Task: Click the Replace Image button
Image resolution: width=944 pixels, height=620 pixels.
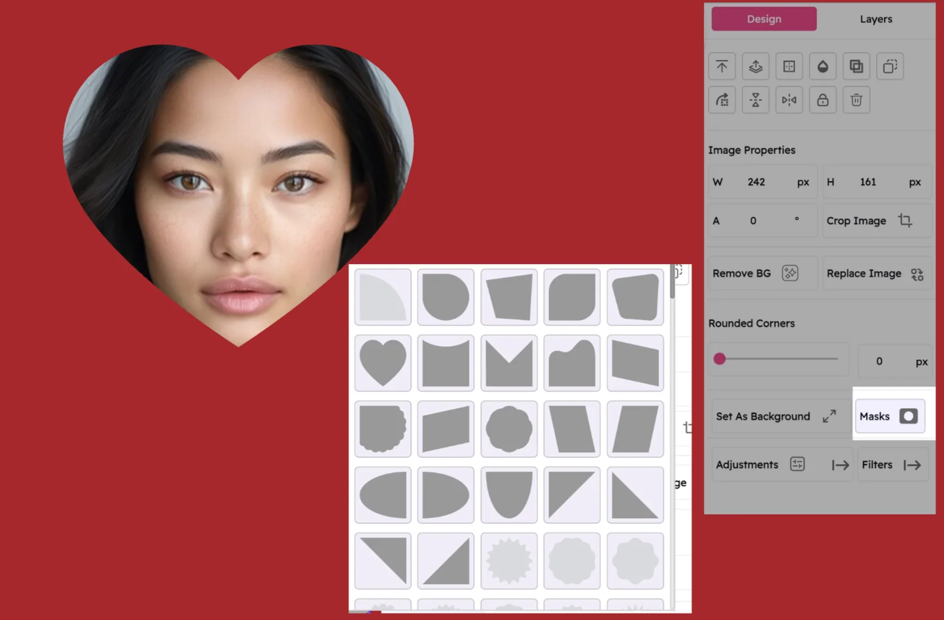Action: click(877, 273)
